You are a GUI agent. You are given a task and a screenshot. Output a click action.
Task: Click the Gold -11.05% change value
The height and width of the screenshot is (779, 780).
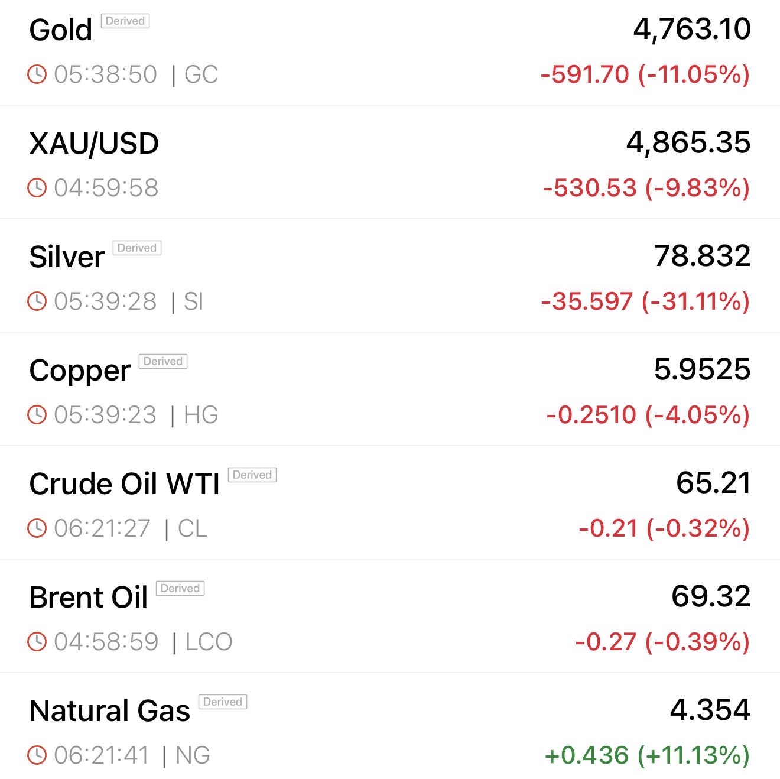click(645, 74)
